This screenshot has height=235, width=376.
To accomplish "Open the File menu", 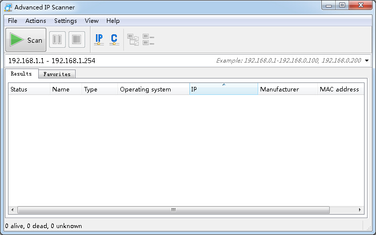I will pos(12,21).
